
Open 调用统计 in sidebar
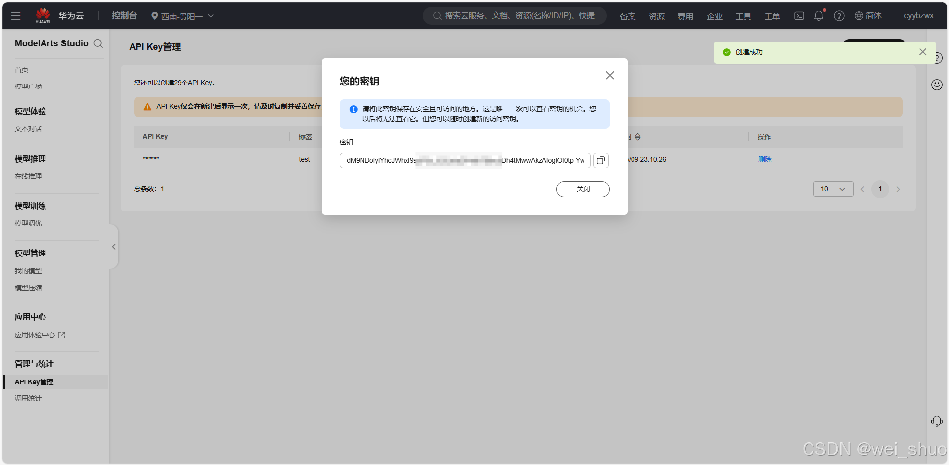click(28, 398)
